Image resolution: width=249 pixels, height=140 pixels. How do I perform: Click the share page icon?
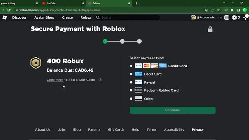point(212,10)
